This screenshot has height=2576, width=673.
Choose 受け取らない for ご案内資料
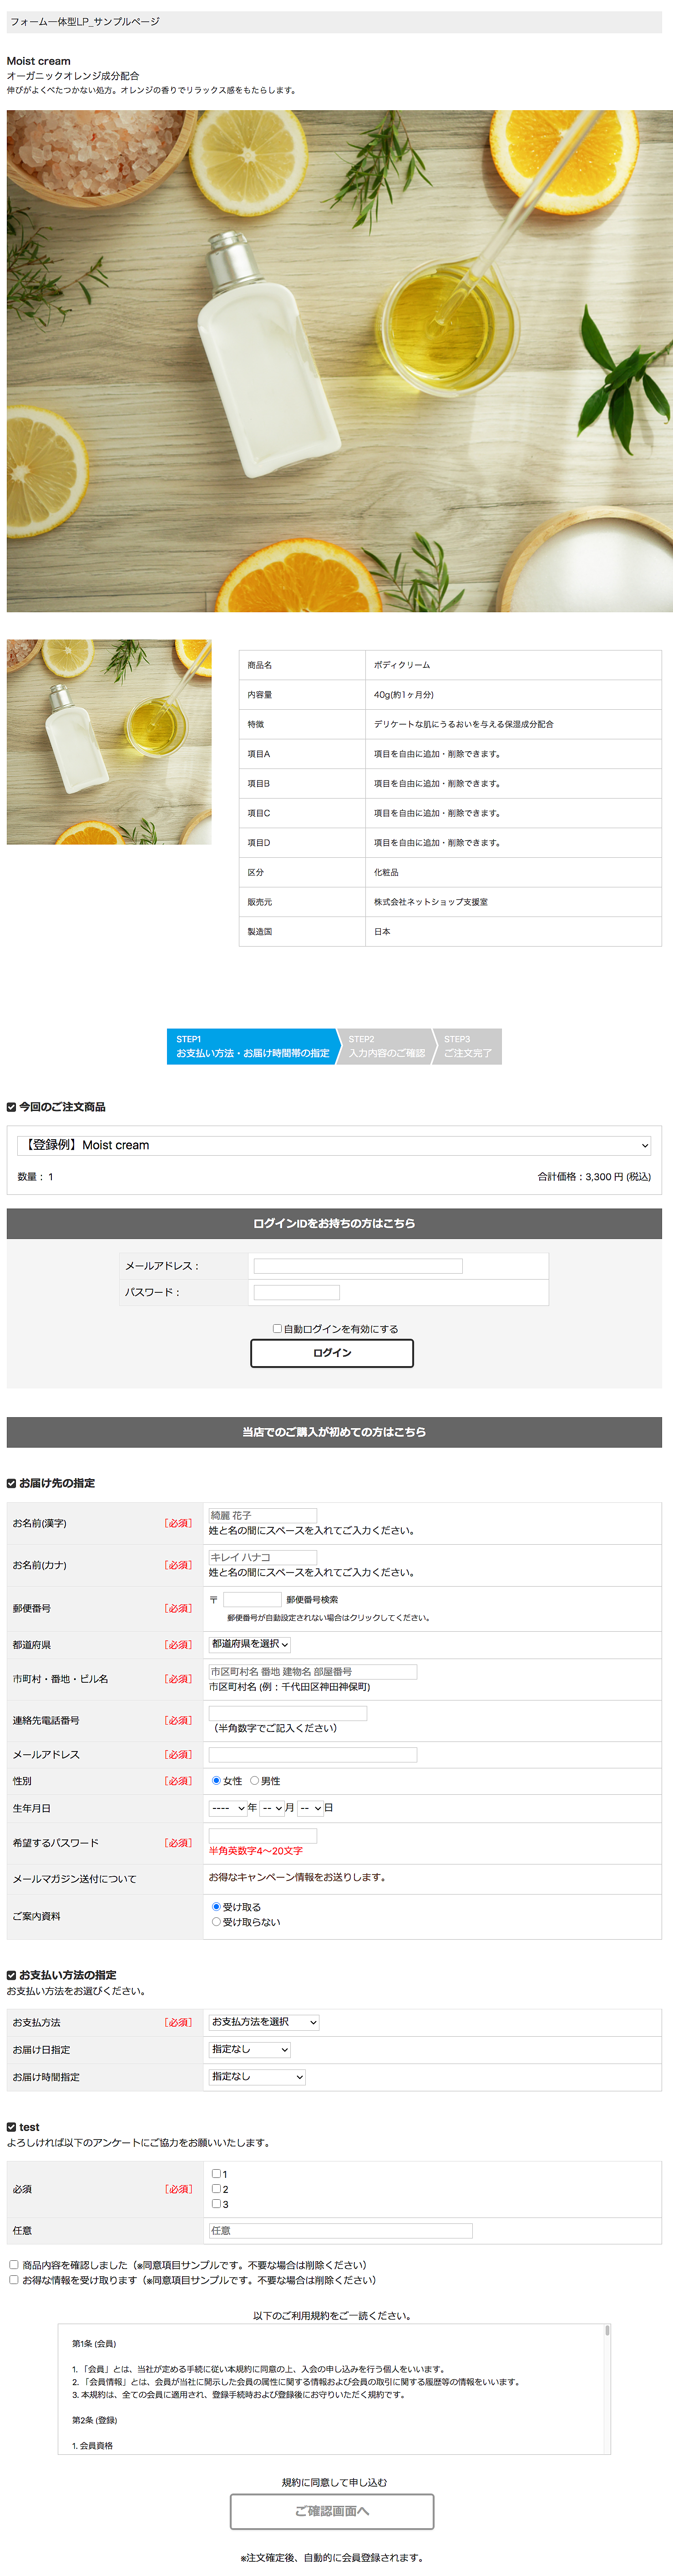[x=217, y=1922]
